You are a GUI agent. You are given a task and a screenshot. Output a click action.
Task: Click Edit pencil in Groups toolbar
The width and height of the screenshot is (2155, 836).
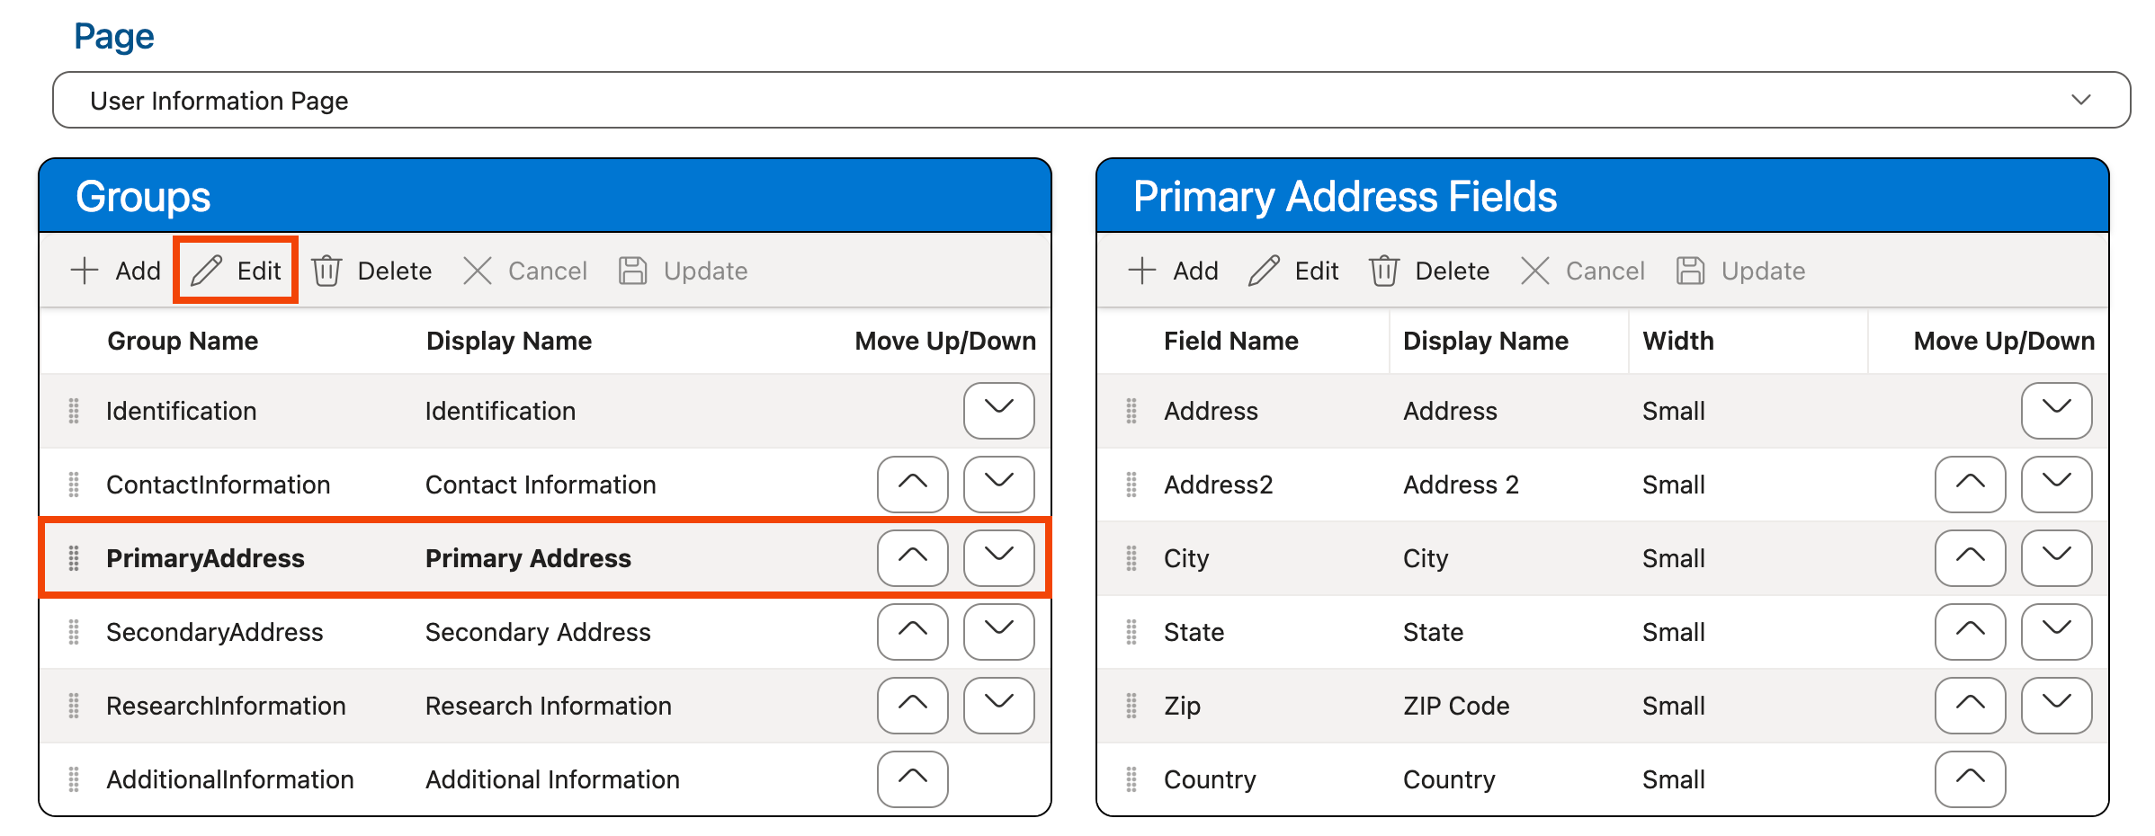pyautogui.click(x=207, y=271)
